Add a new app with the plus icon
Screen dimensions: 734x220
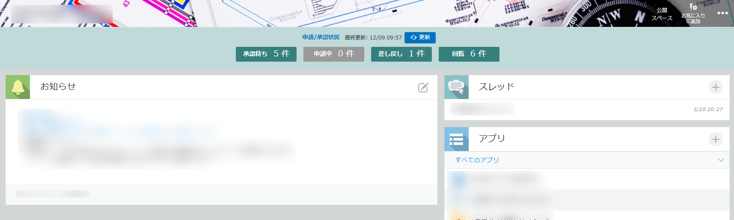715,139
